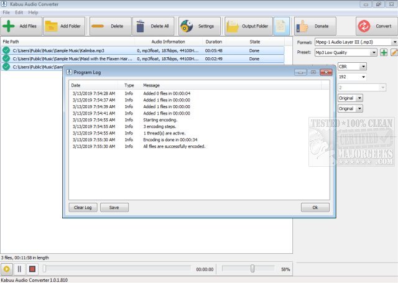Screen dimensions: 398x283
Task: Open the Edit menu
Action: (x=19, y=12)
